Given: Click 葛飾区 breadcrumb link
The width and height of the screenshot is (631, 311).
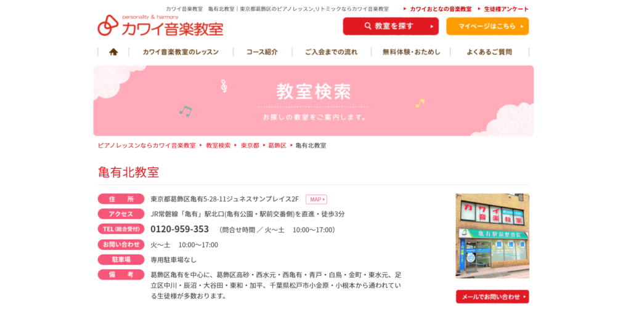Looking at the screenshot, I should click(x=277, y=145).
